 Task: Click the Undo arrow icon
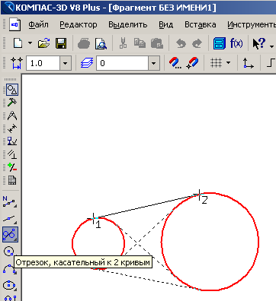point(181,43)
